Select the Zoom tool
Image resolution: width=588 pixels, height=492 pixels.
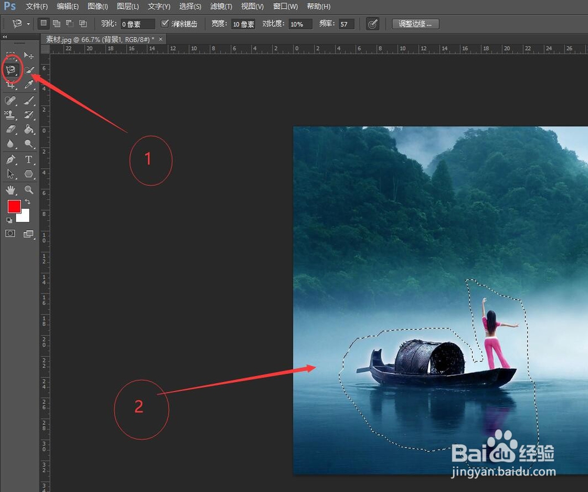pyautogui.click(x=28, y=190)
